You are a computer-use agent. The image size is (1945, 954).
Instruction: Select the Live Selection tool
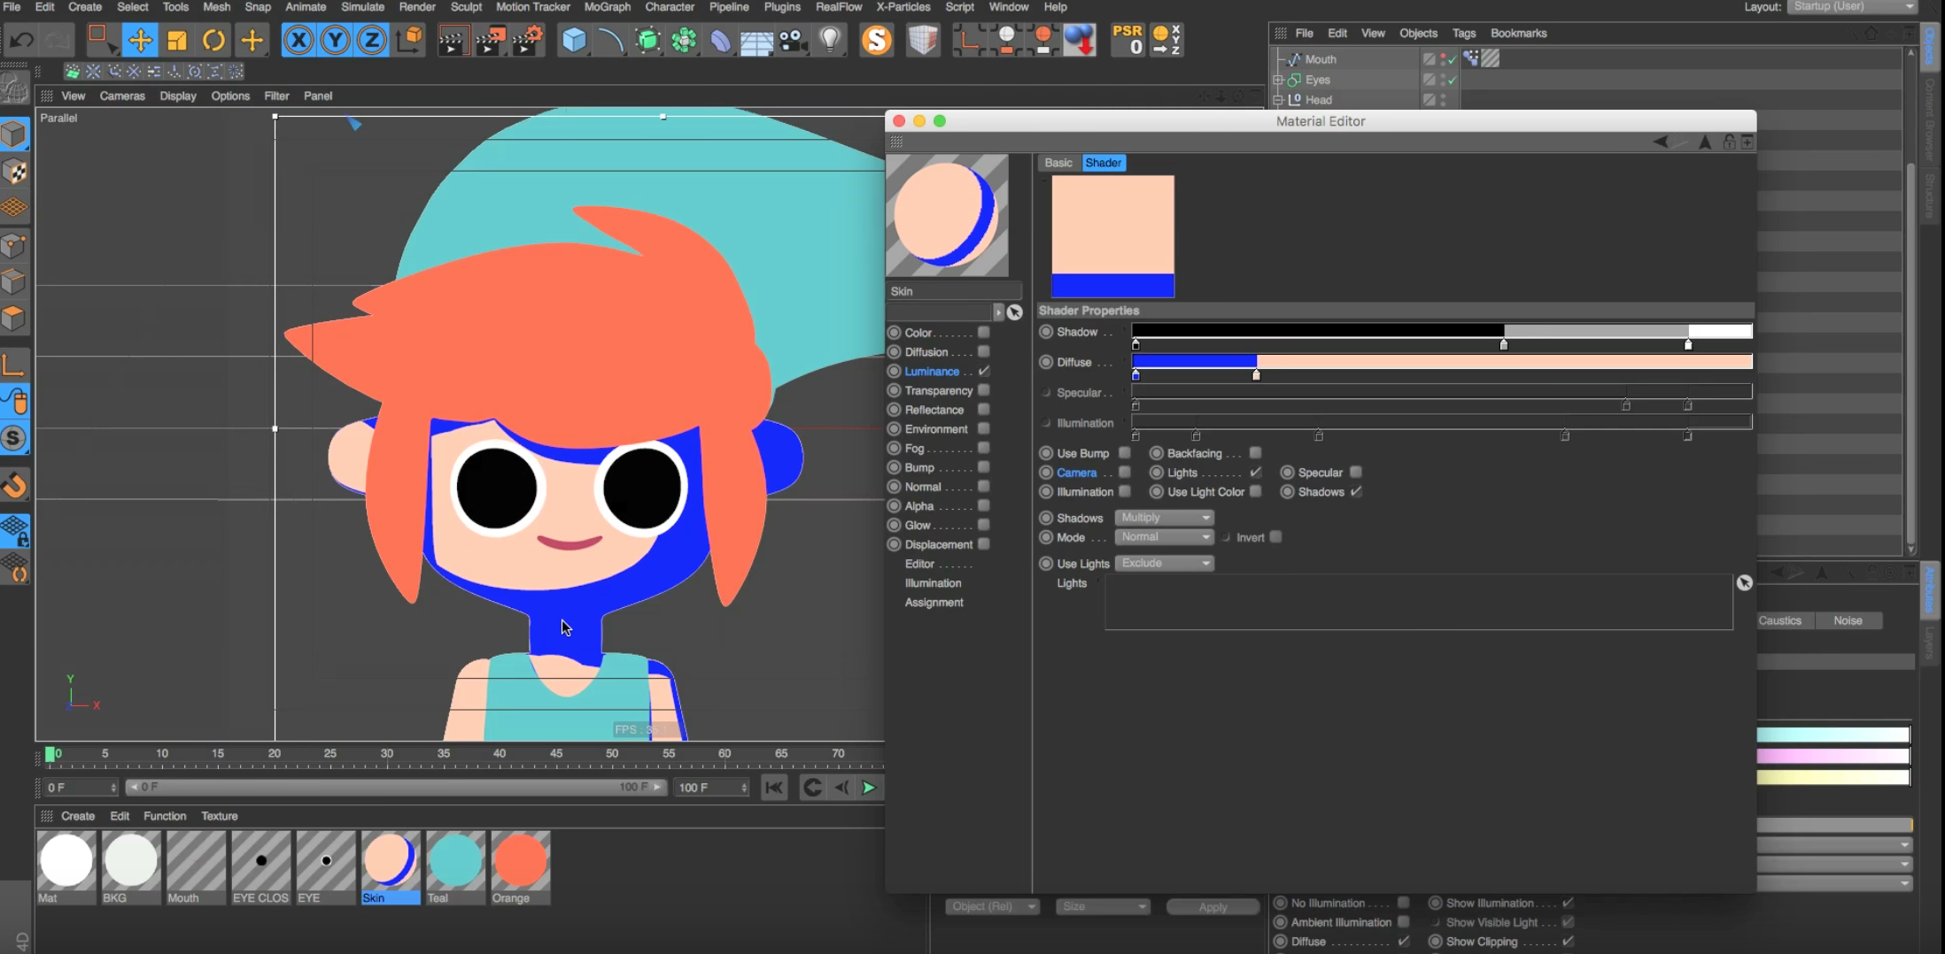tap(101, 40)
